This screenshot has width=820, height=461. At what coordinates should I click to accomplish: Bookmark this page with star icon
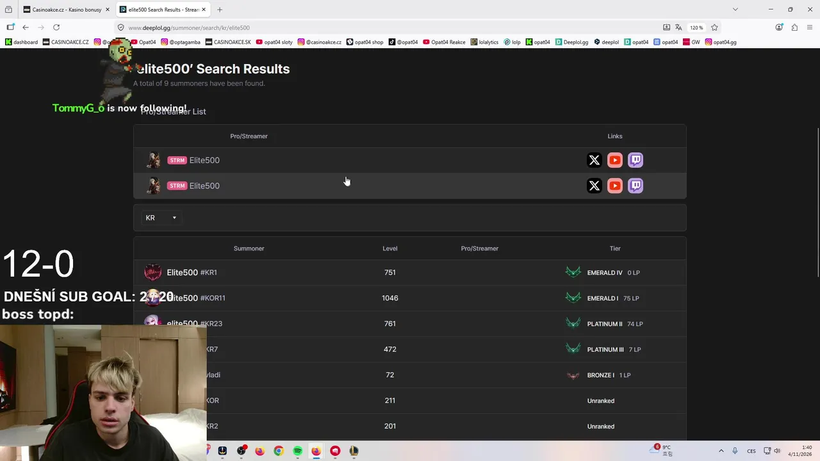[x=714, y=28]
